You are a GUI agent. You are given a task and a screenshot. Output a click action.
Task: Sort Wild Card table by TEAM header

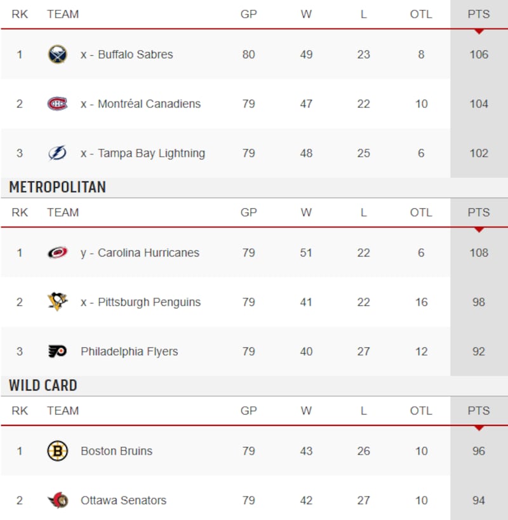click(63, 411)
